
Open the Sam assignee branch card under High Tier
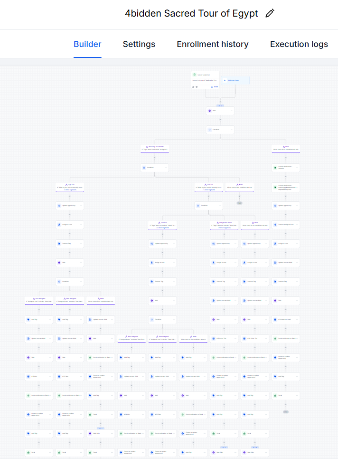[70, 300]
